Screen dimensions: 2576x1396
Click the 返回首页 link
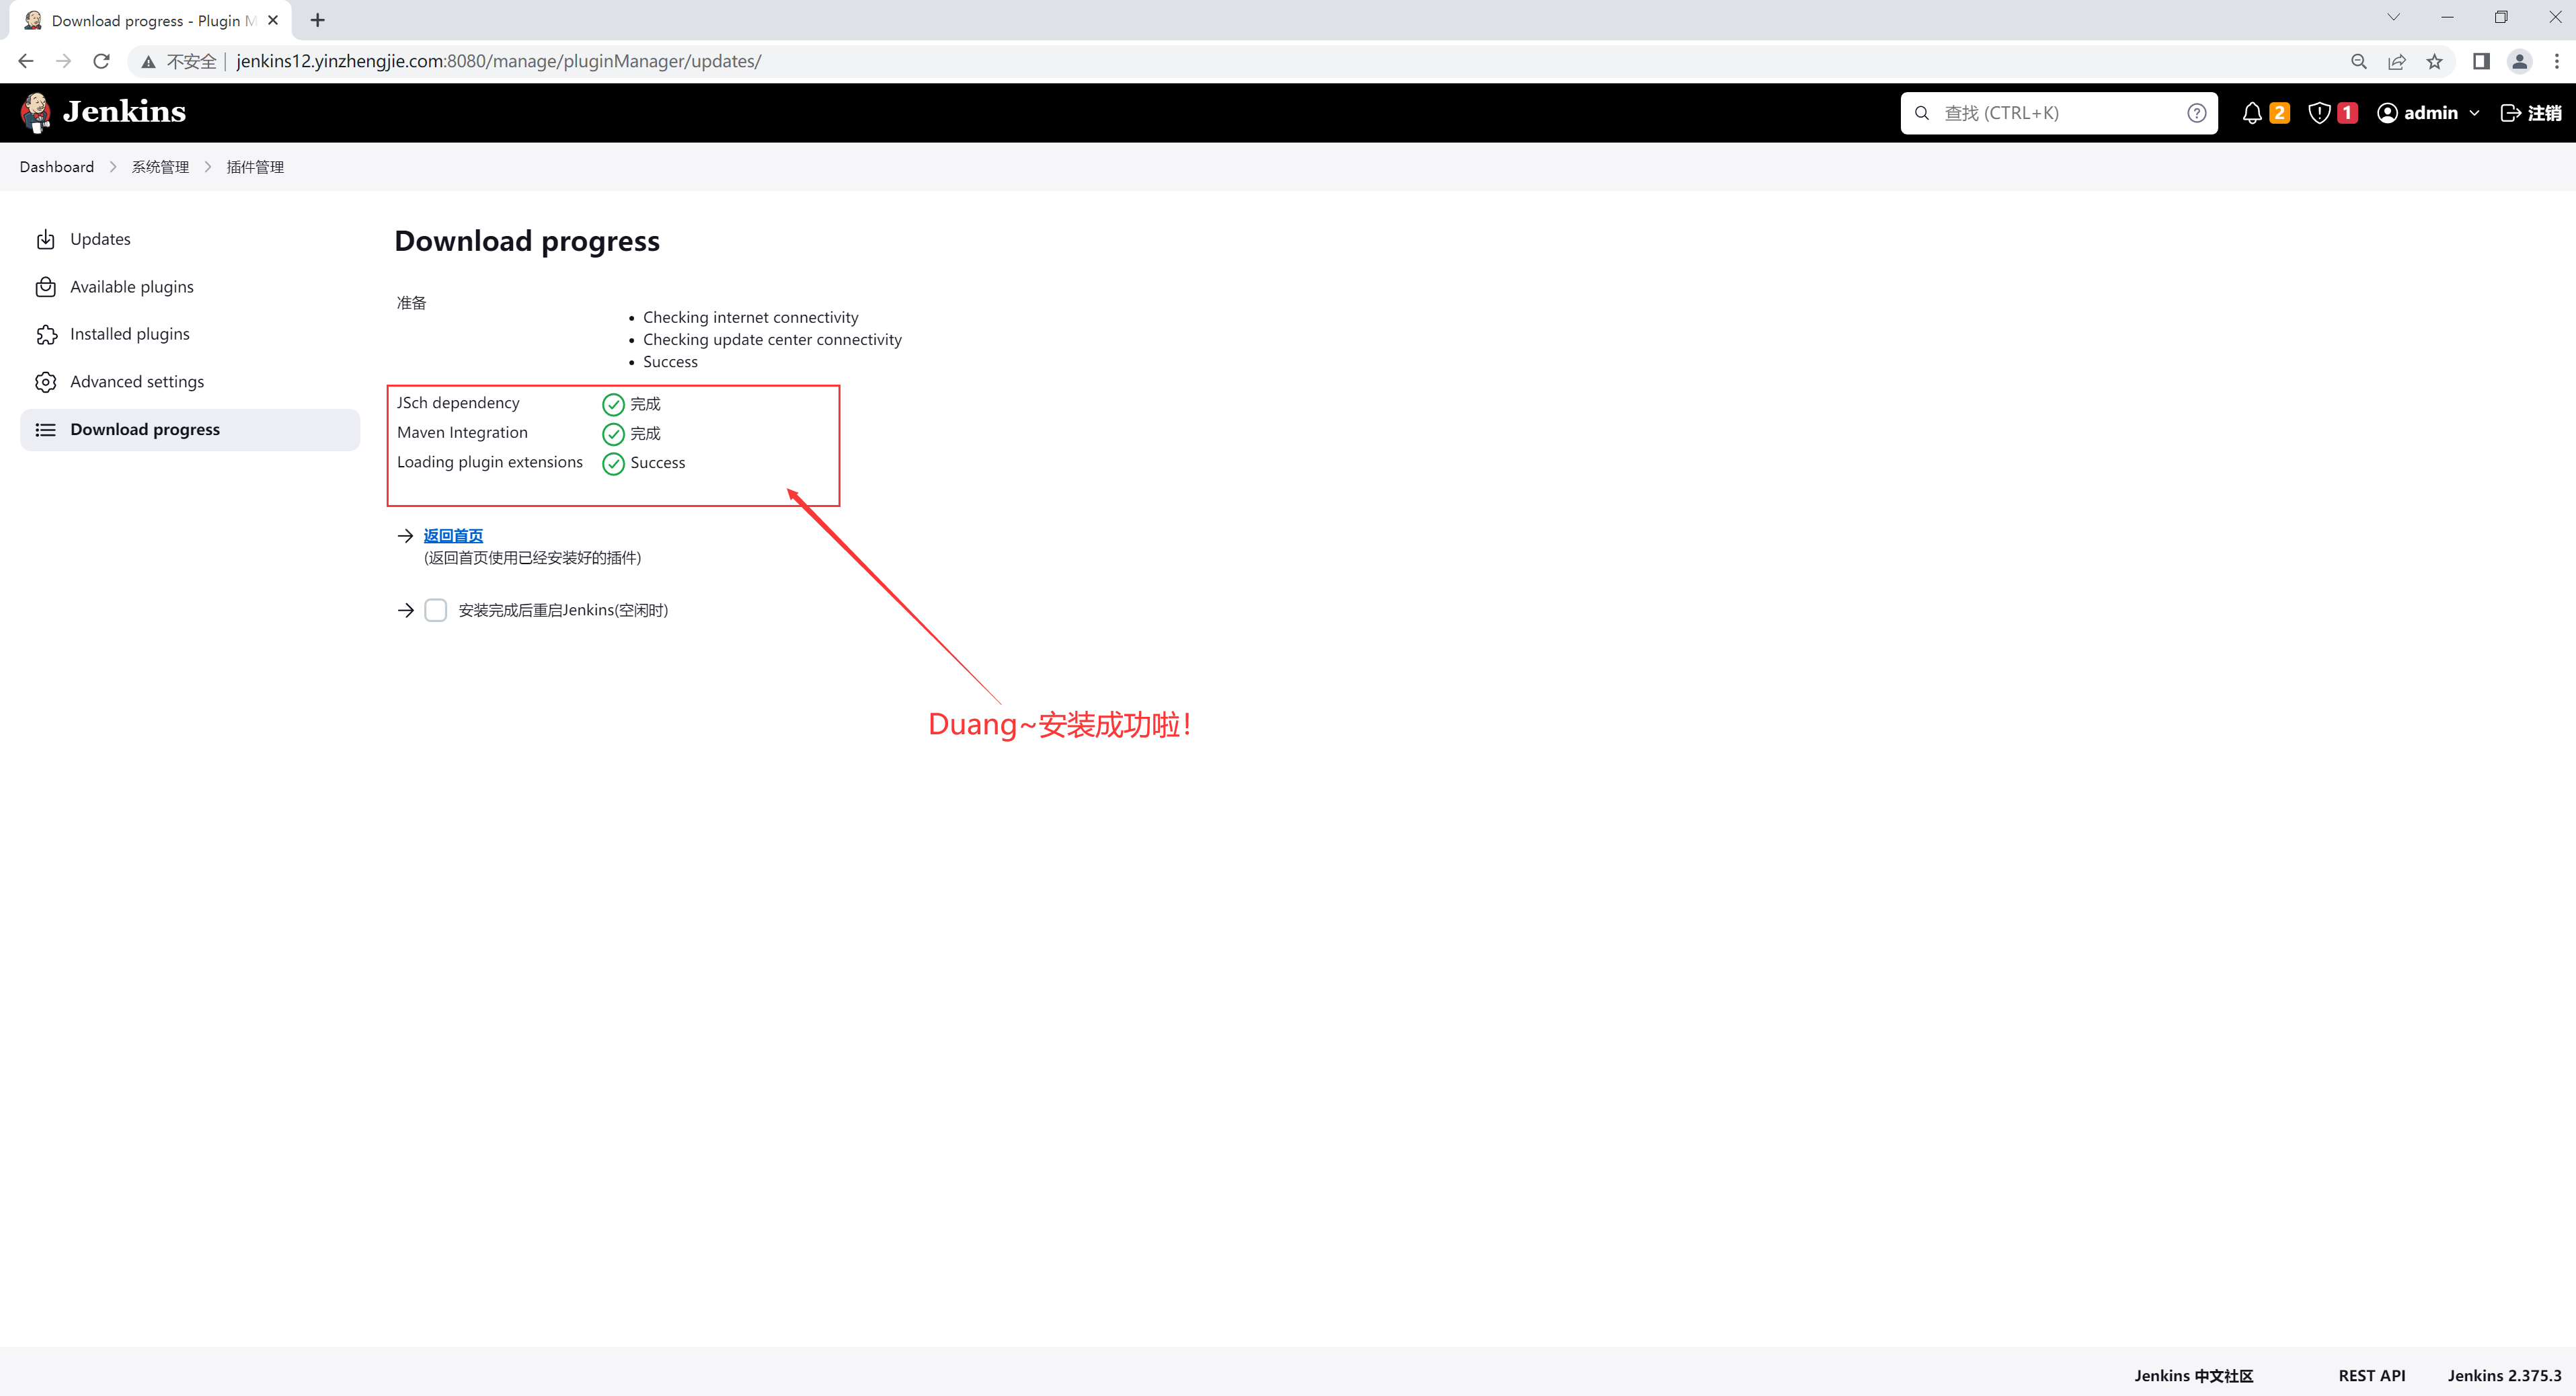click(453, 536)
